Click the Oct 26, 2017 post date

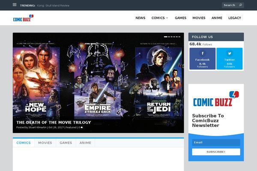pyautogui.click(x=56, y=127)
